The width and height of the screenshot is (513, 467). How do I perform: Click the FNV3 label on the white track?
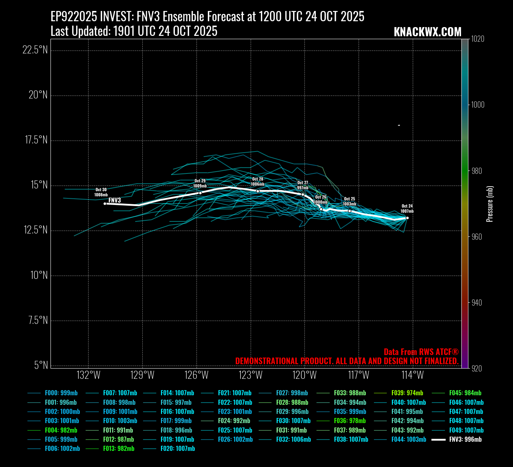tap(115, 200)
